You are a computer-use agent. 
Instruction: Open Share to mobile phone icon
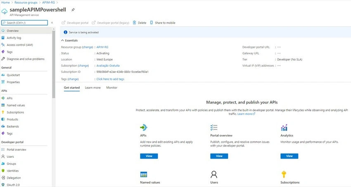(151, 23)
